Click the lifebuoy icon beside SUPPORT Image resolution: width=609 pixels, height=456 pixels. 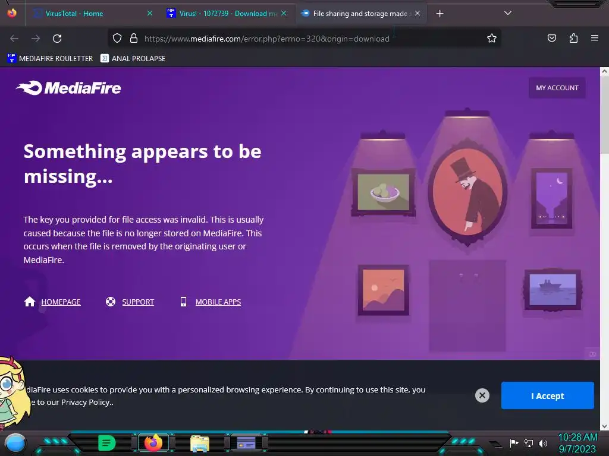111,302
